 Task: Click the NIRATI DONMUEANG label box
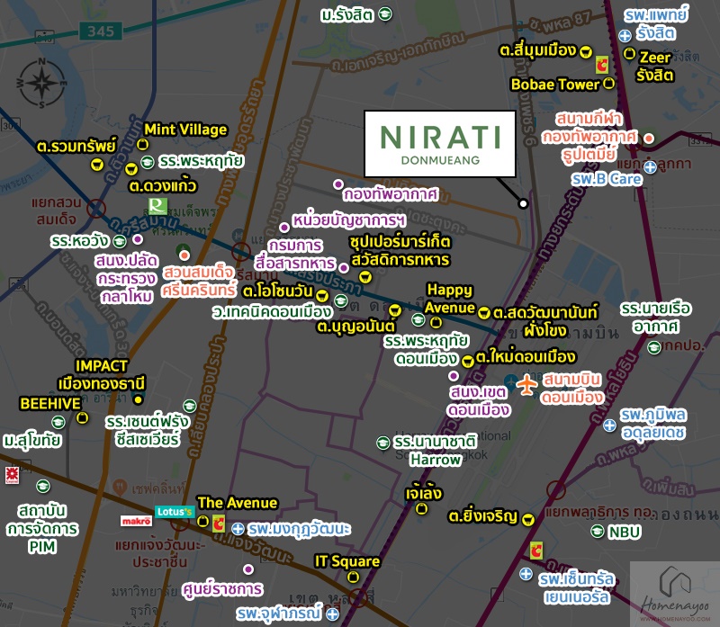pos(439,144)
